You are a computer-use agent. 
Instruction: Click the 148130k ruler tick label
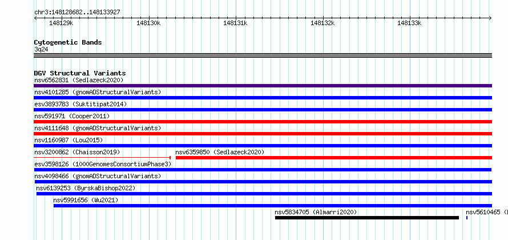[148, 23]
